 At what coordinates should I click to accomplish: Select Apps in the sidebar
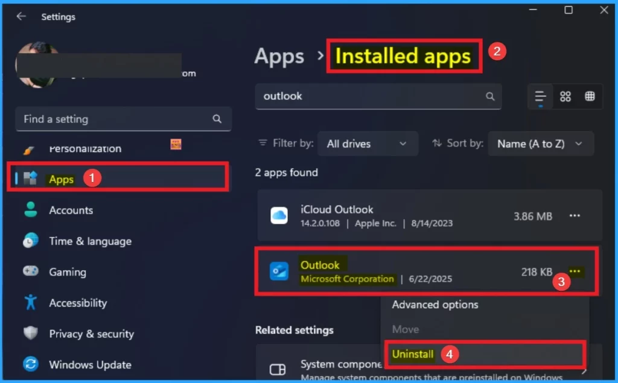click(118, 179)
